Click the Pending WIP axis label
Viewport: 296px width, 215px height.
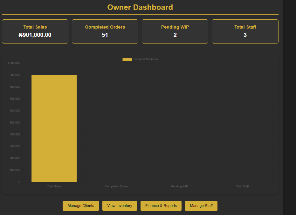179,186
